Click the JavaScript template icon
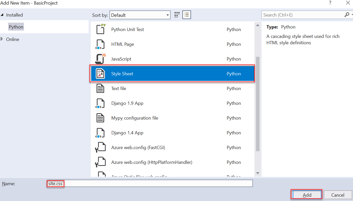Screen dimensions: 353x201 tap(100, 59)
